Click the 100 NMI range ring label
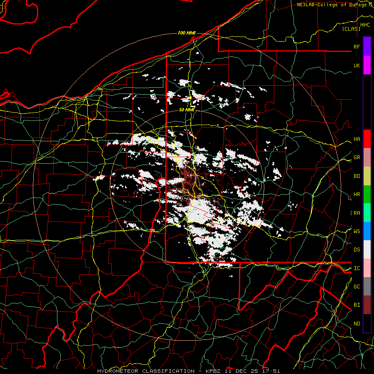Image resolution: width=374 pixels, height=374 pixels. 187,33
